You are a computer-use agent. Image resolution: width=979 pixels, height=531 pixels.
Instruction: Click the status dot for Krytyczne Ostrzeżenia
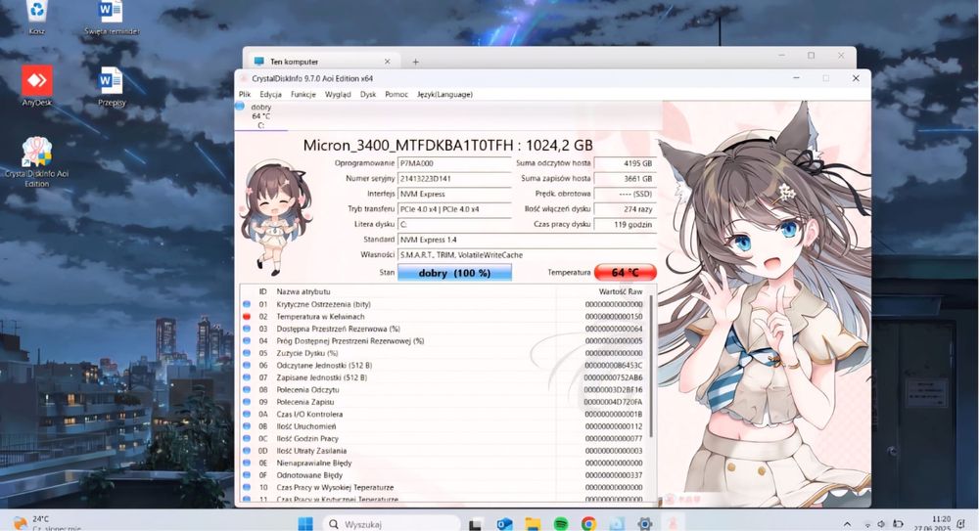[x=247, y=304]
